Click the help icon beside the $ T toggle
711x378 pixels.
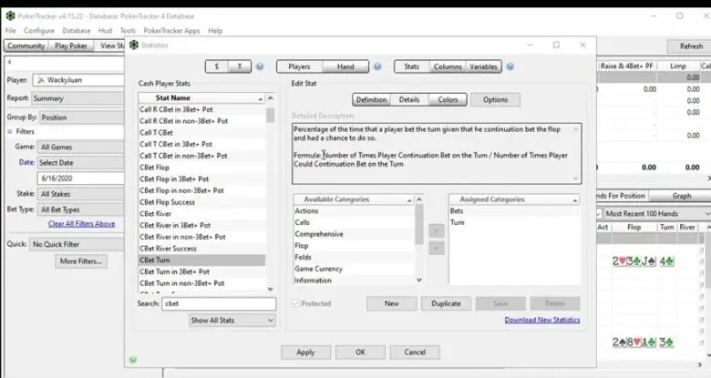(260, 66)
